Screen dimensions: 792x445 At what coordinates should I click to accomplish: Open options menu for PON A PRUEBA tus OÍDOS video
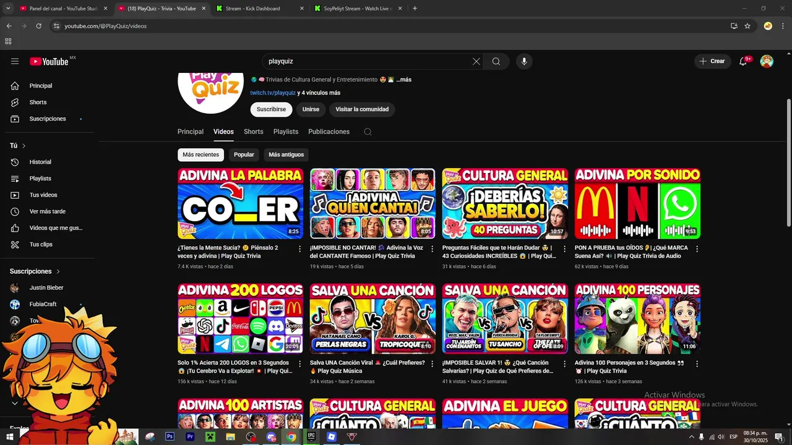coord(697,248)
